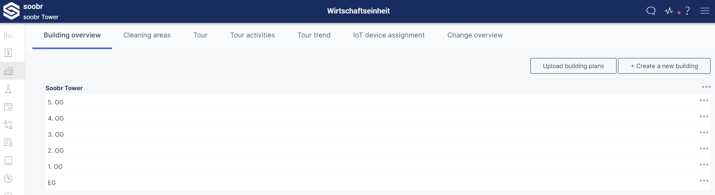Open the lab flask sidebar icon

coord(8,89)
